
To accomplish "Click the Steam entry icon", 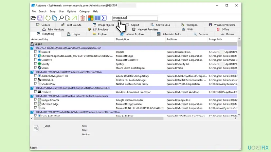I will (39, 68).
